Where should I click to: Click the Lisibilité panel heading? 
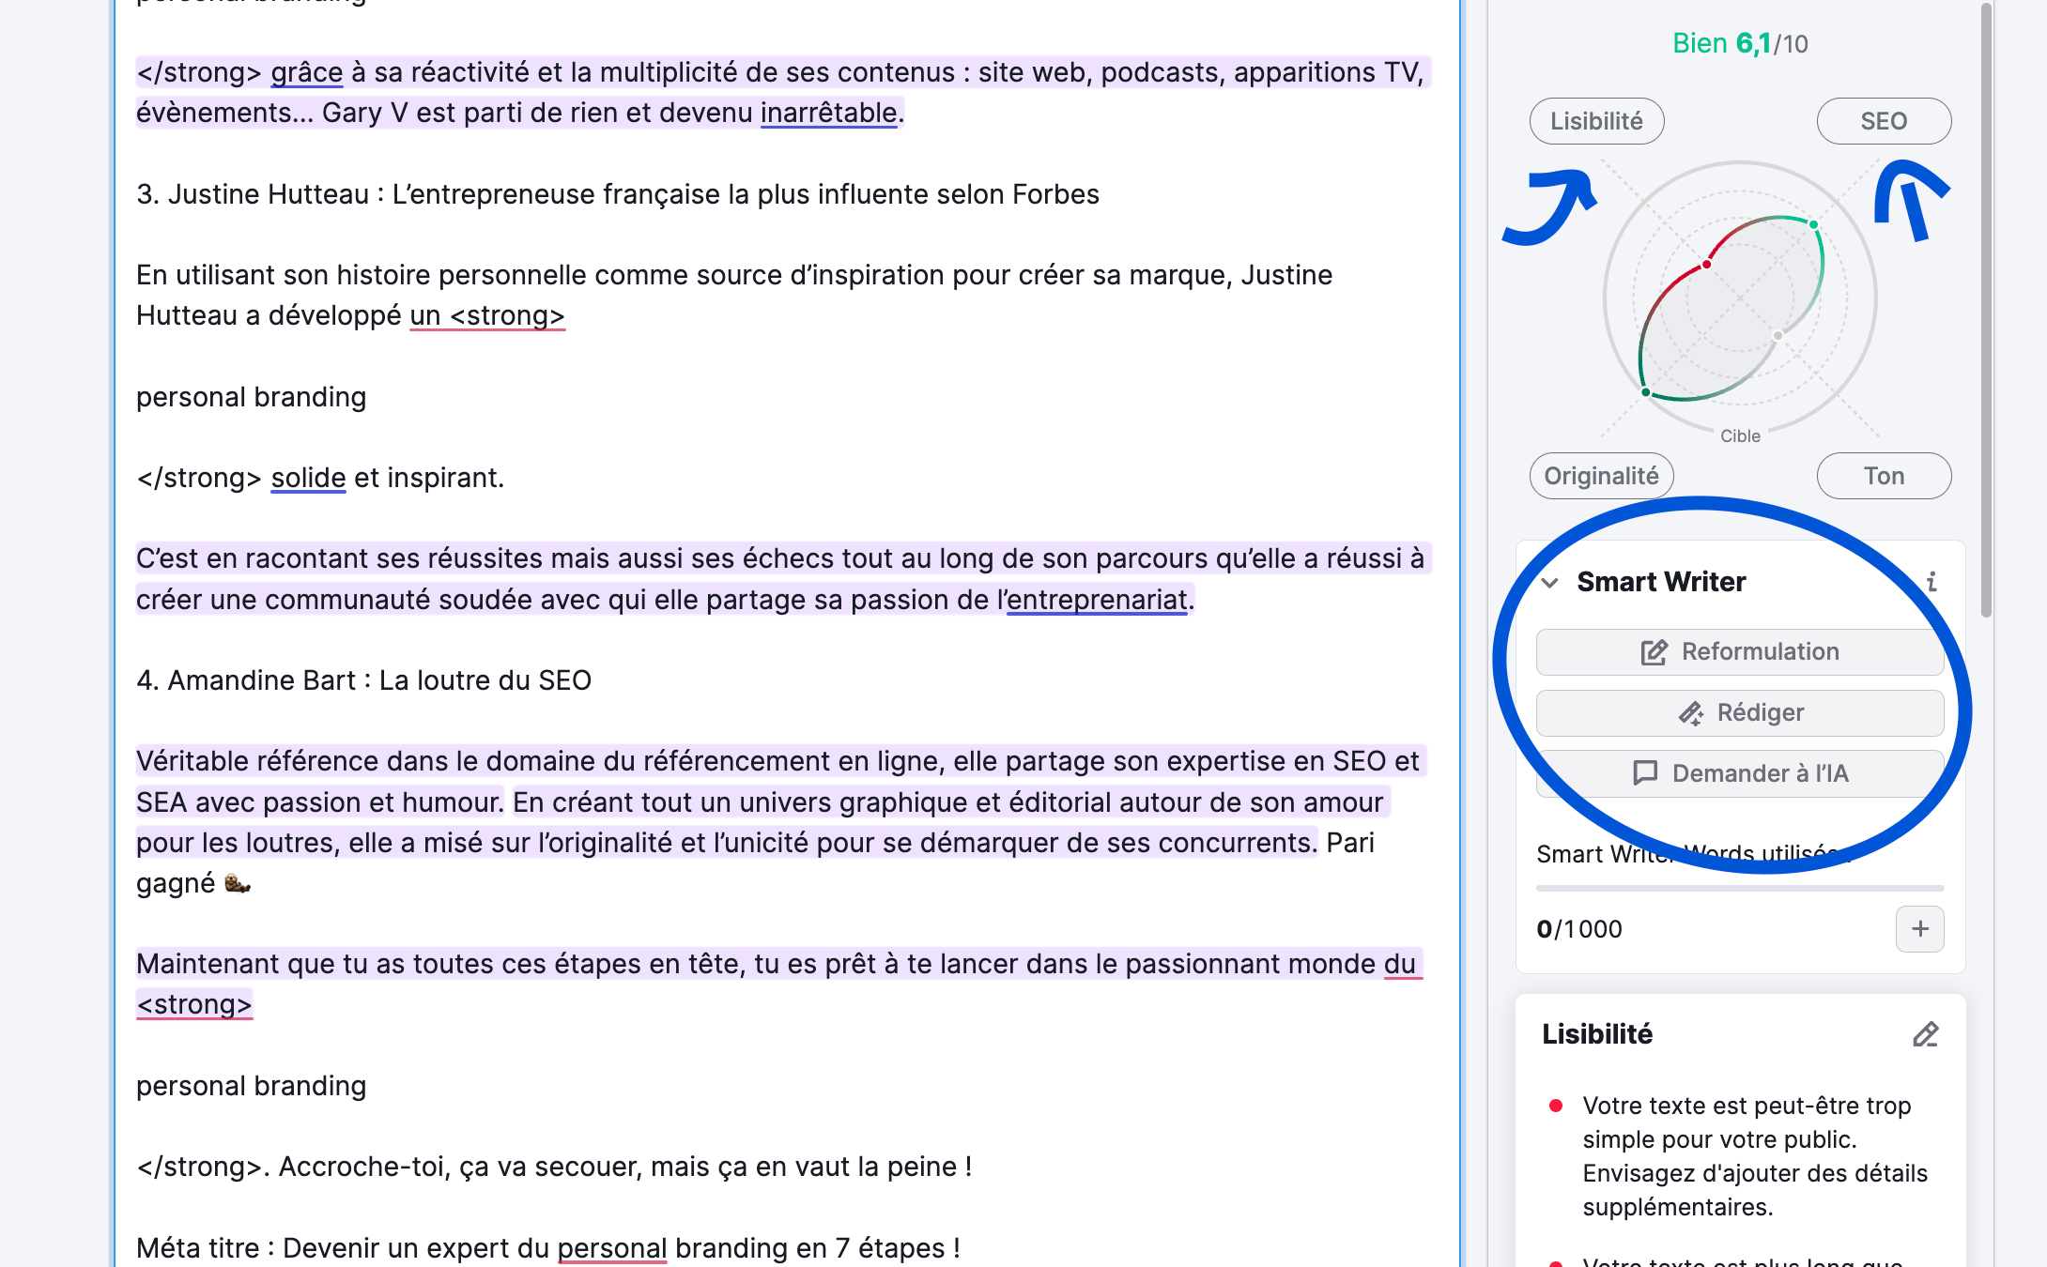(1597, 1034)
